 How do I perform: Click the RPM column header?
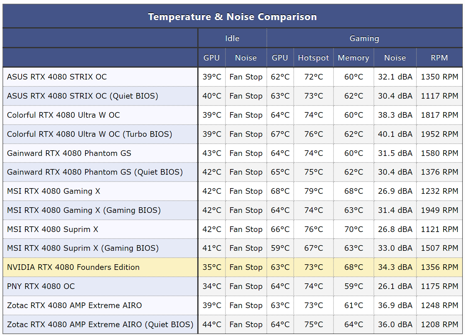tap(439, 58)
